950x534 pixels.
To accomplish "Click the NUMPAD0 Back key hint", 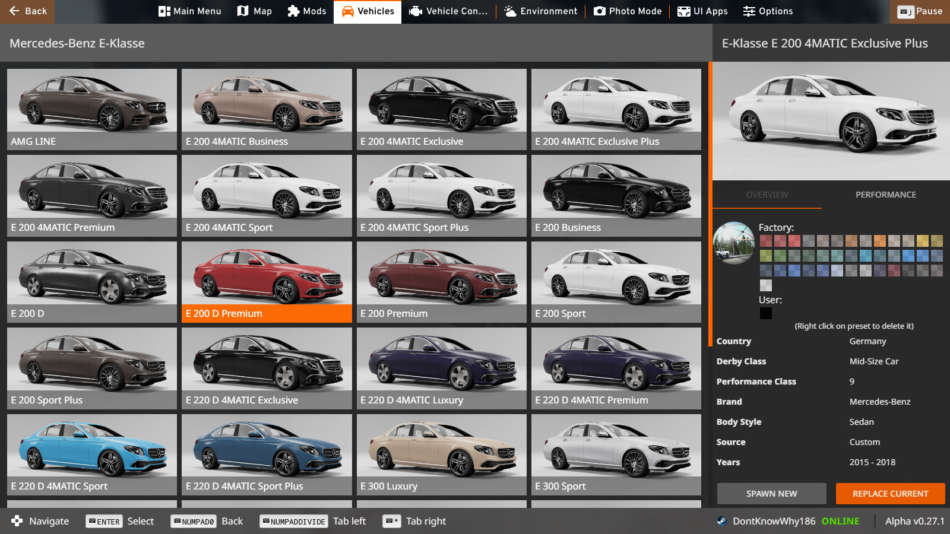I will (207, 521).
